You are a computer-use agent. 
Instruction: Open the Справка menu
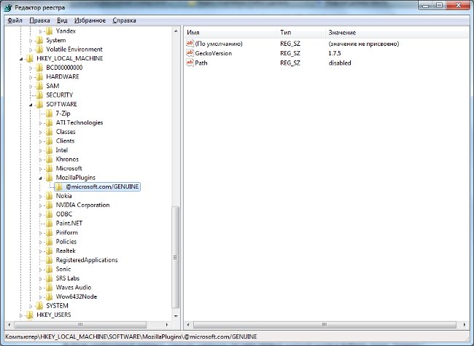[124, 20]
